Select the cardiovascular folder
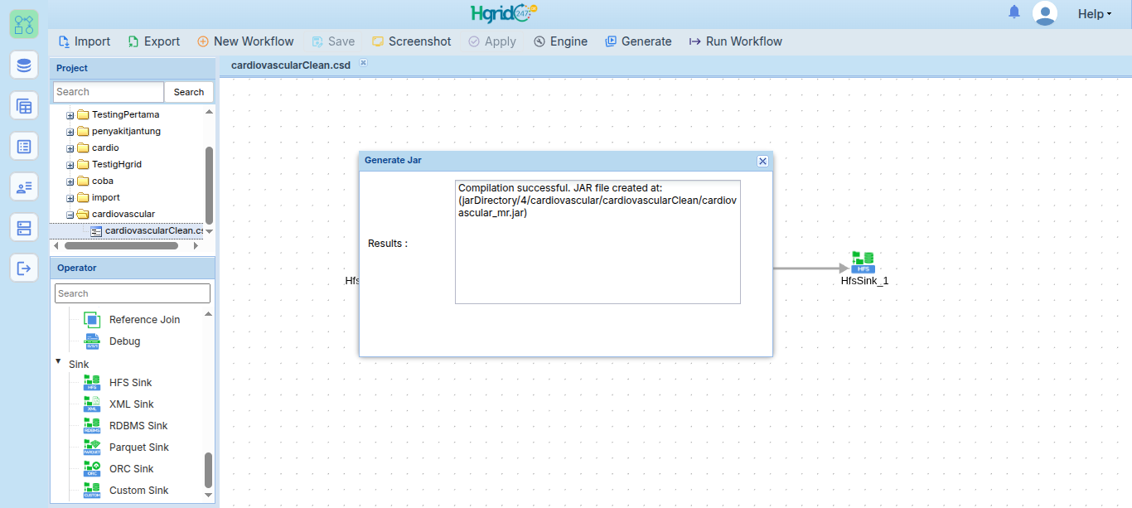The width and height of the screenshot is (1132, 508). [x=123, y=214]
